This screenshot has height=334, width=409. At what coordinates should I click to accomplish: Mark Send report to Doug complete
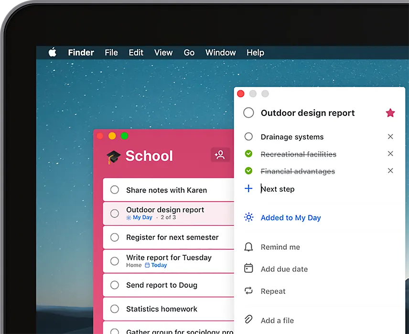click(115, 285)
